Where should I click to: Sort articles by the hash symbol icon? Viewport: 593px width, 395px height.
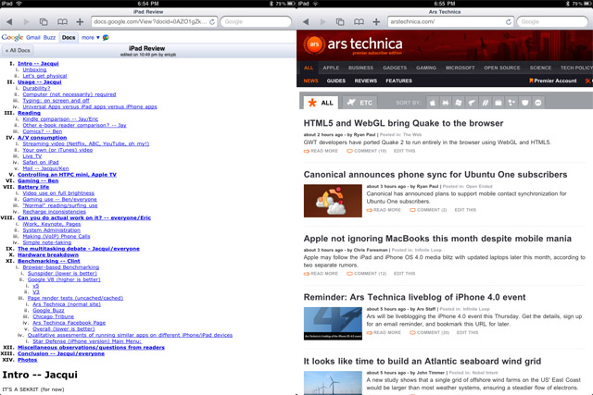click(x=485, y=103)
